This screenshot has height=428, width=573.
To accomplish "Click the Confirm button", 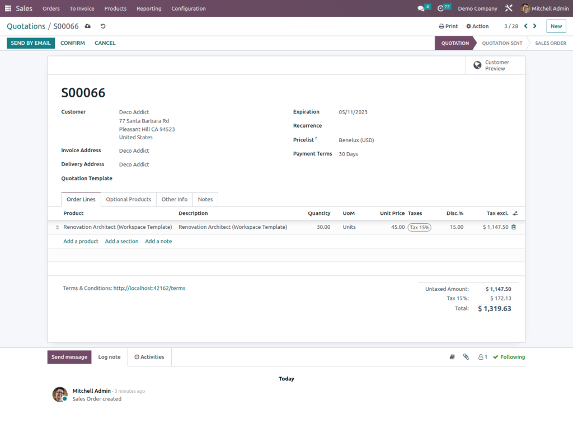I will [72, 43].
